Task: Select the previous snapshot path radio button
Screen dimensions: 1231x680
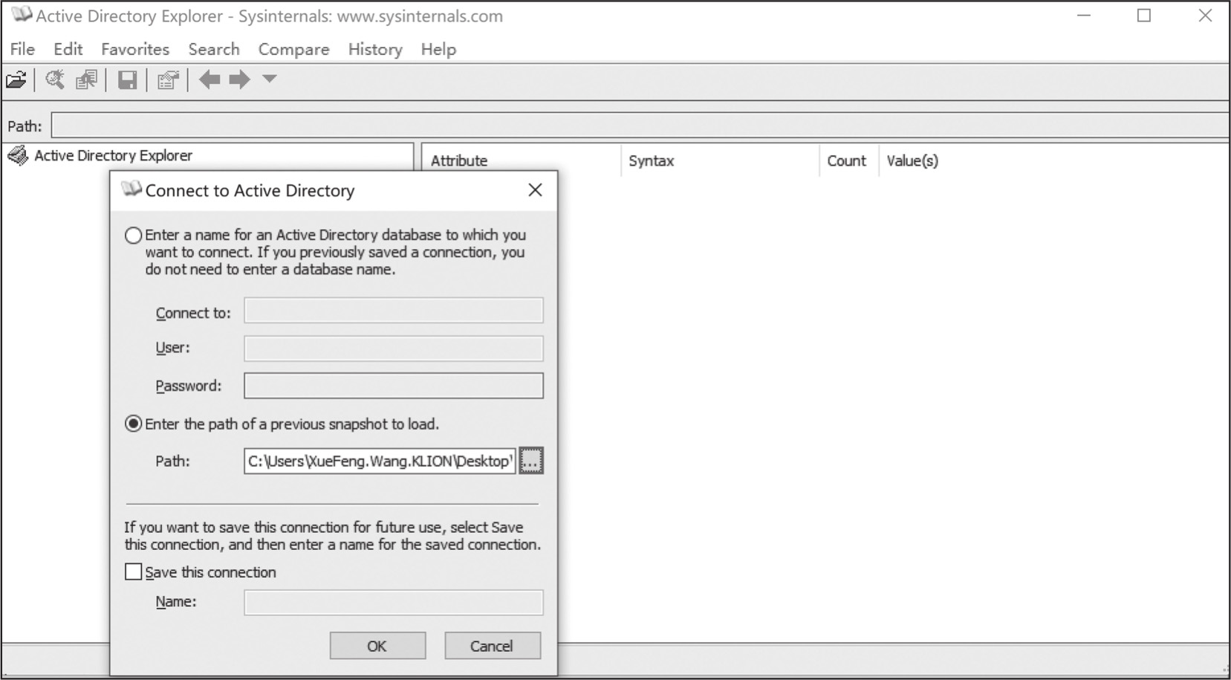Action: [x=134, y=424]
